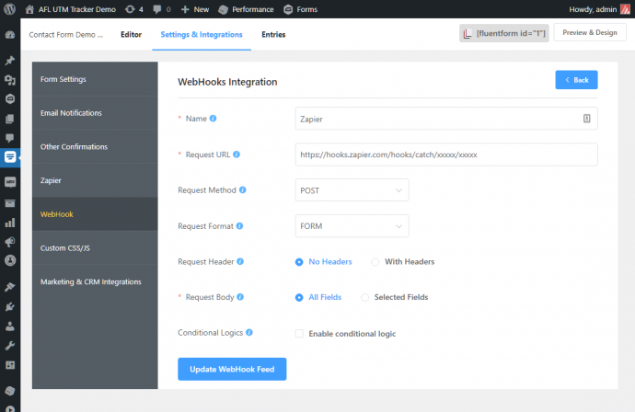Open the Request Method POST dropdown
The width and height of the screenshot is (635, 412).
point(352,190)
